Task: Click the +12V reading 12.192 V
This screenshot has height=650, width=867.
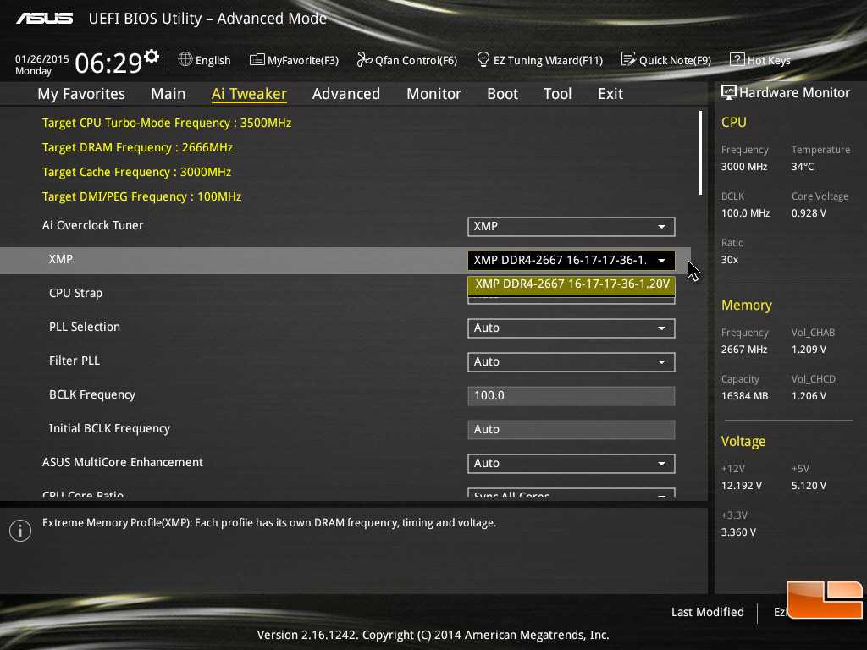Action: tap(742, 485)
